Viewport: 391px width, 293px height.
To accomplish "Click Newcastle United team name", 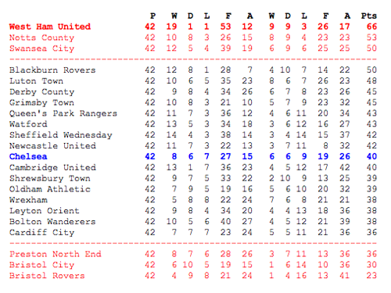I will pyautogui.click(x=52, y=146).
